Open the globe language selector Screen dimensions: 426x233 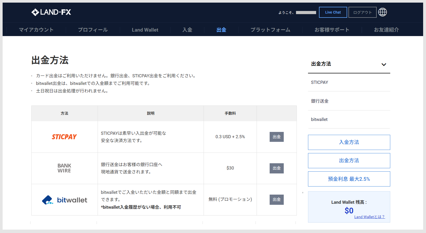(382, 12)
